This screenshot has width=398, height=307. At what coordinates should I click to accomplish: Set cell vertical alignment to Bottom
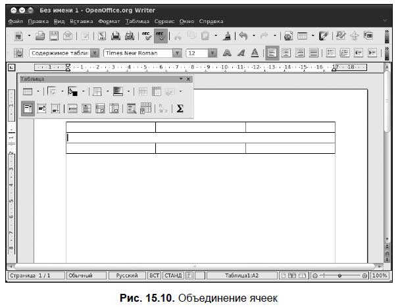pos(55,108)
